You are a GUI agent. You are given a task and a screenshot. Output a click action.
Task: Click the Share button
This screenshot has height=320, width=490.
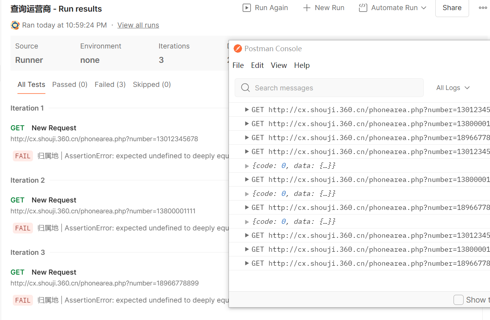coord(452,8)
